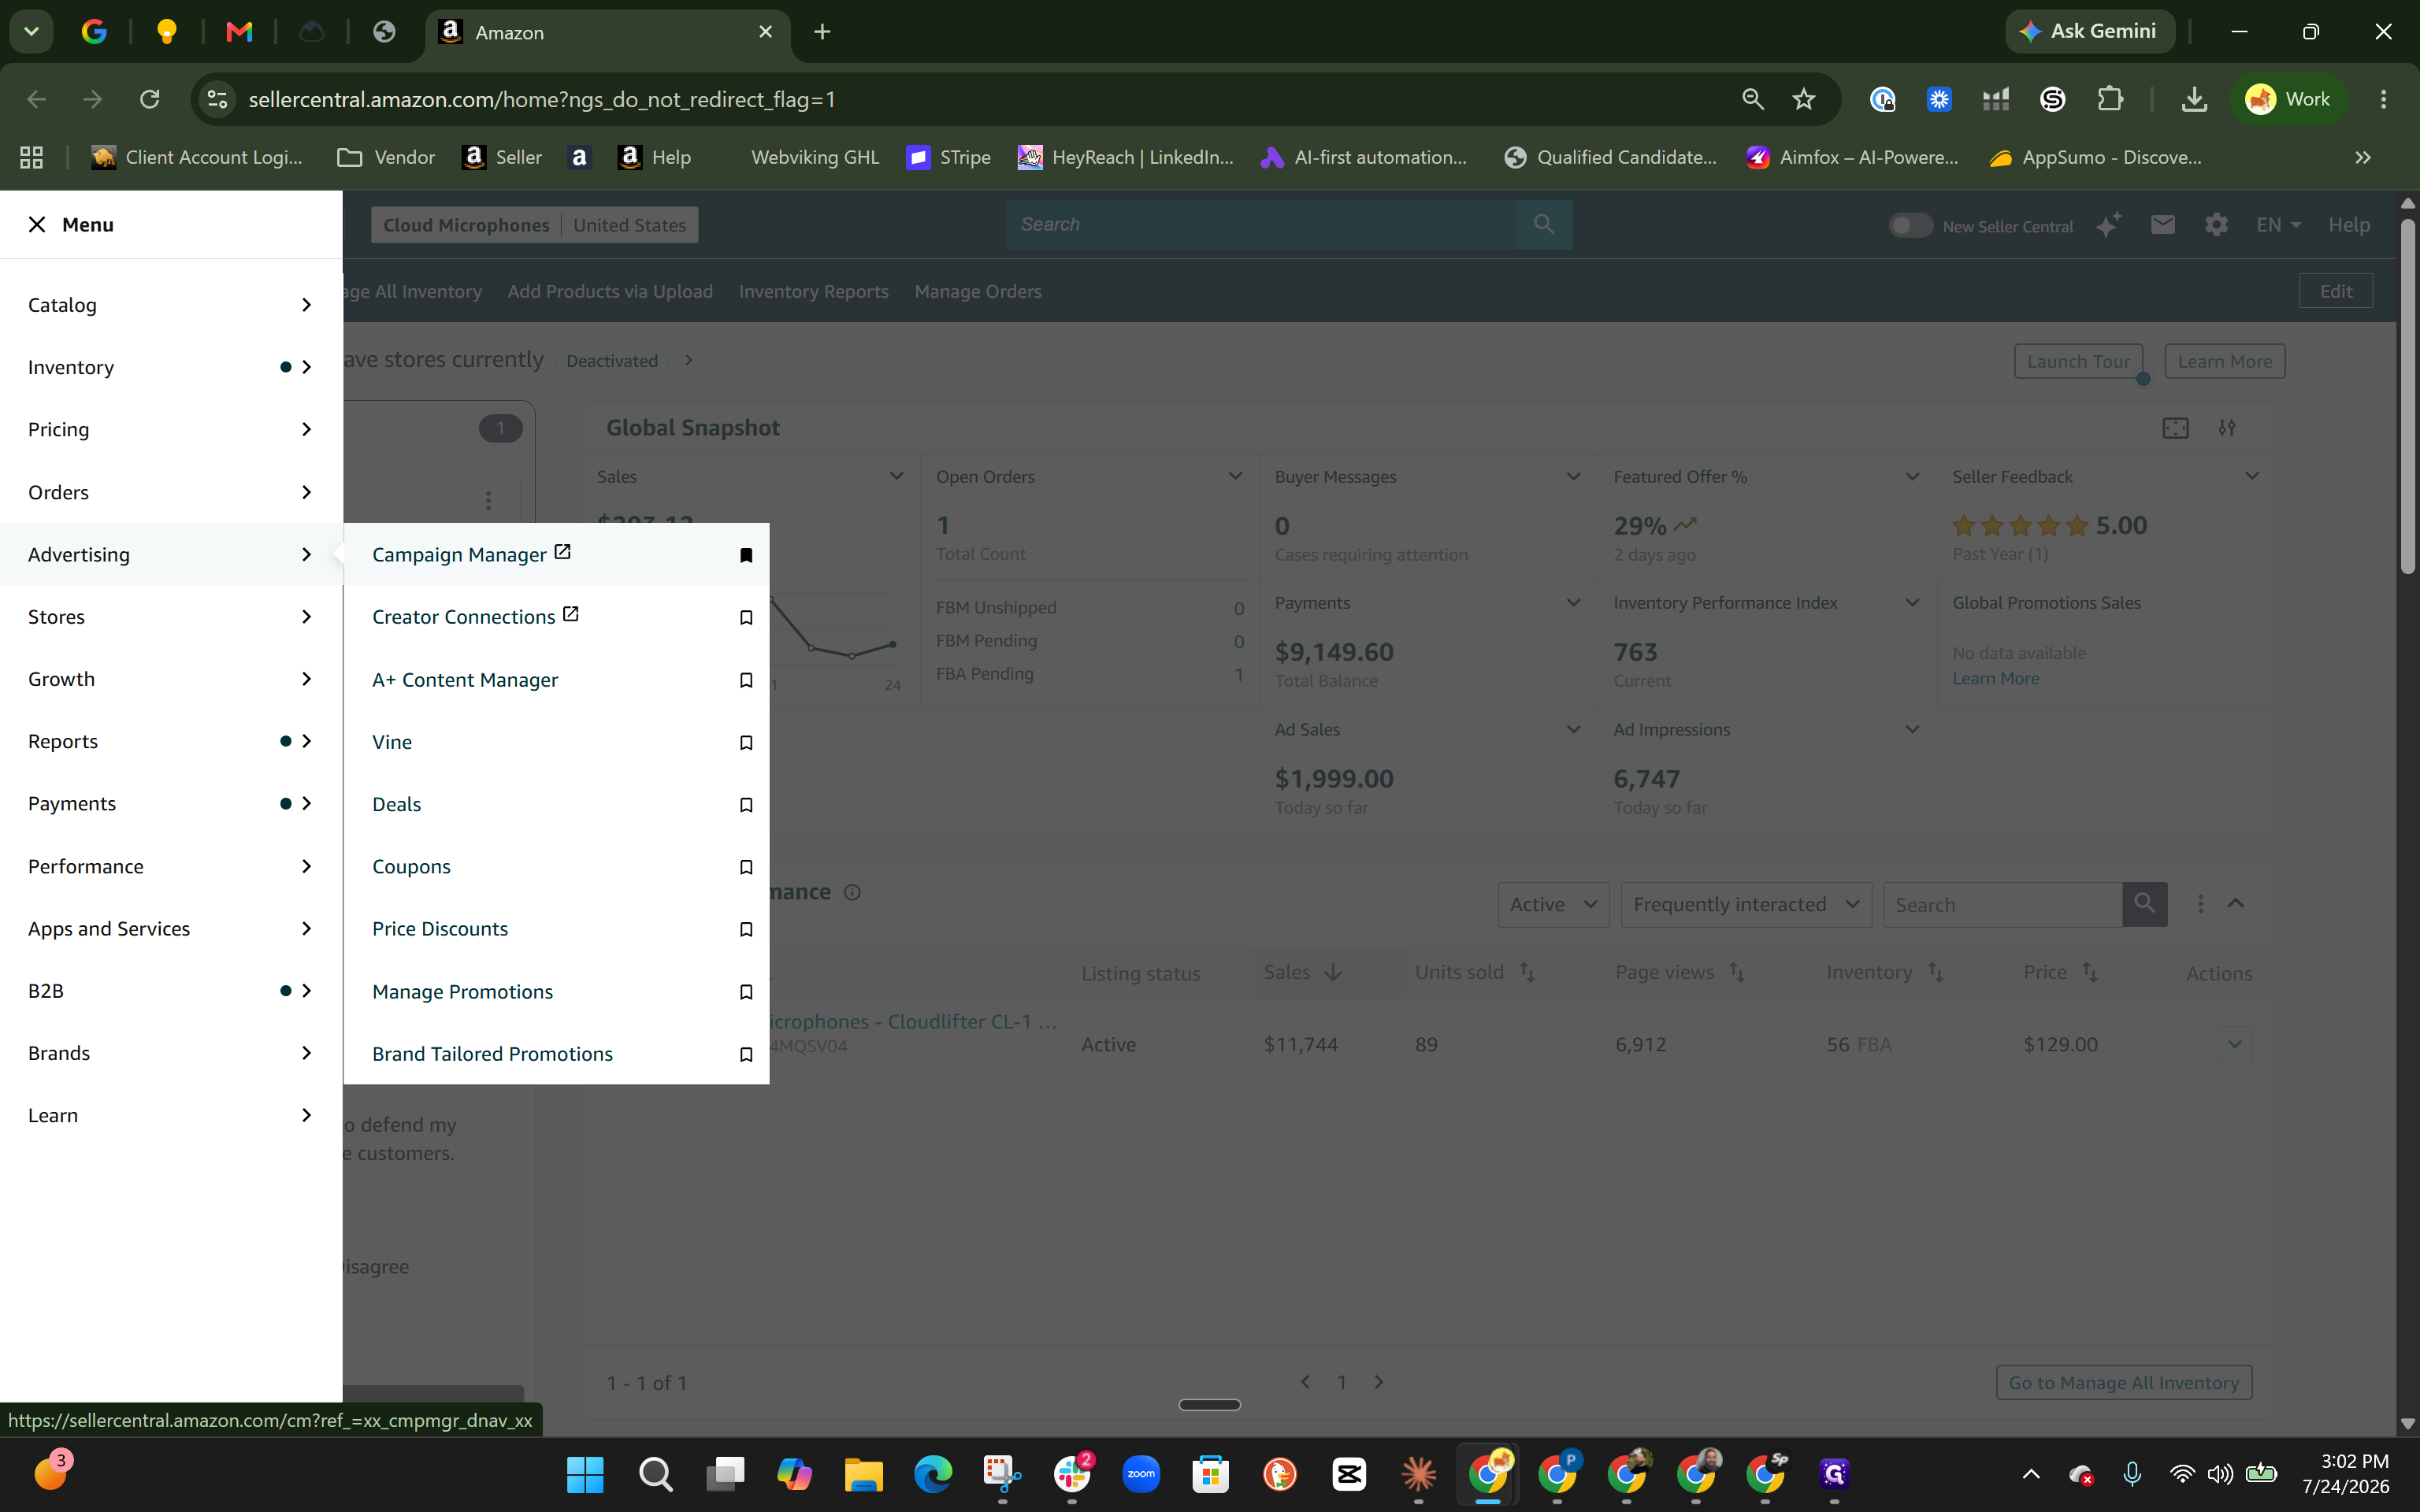Open Price Discounts entry
Screen dimensions: 2420x1512
pos(440,929)
